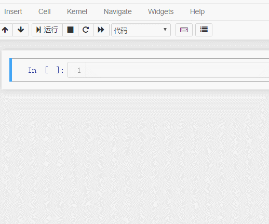Viewport: 269px width, 224px height.
Task: Open the command palette keyboard icon
Action: tap(184, 30)
